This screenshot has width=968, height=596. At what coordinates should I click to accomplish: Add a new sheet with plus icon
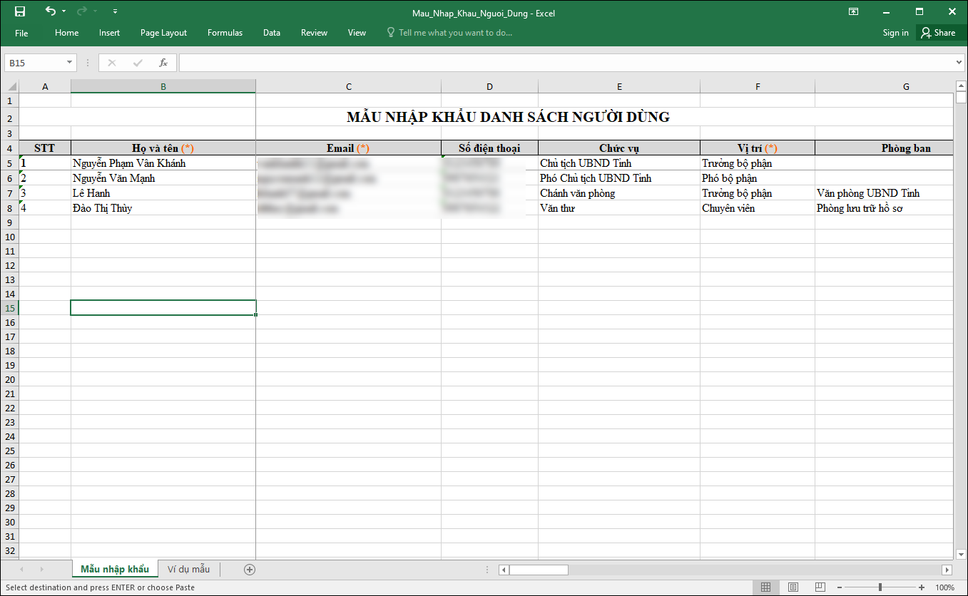[x=249, y=569]
